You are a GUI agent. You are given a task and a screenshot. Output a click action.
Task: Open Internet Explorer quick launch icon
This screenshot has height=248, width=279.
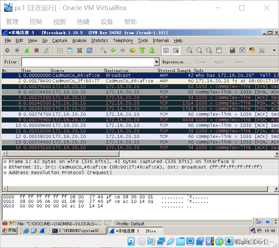[x=26, y=231]
